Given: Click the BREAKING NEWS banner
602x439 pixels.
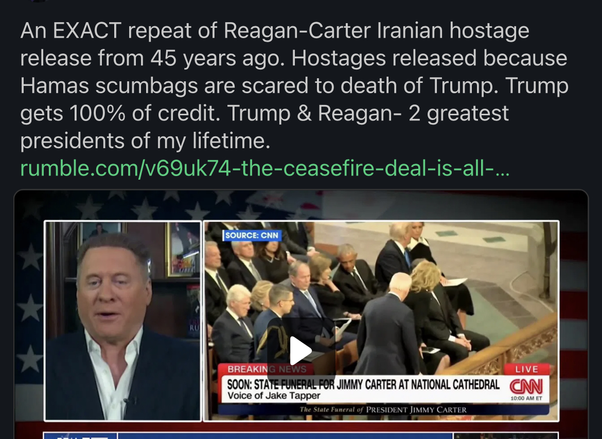Looking at the screenshot, I should [x=267, y=369].
